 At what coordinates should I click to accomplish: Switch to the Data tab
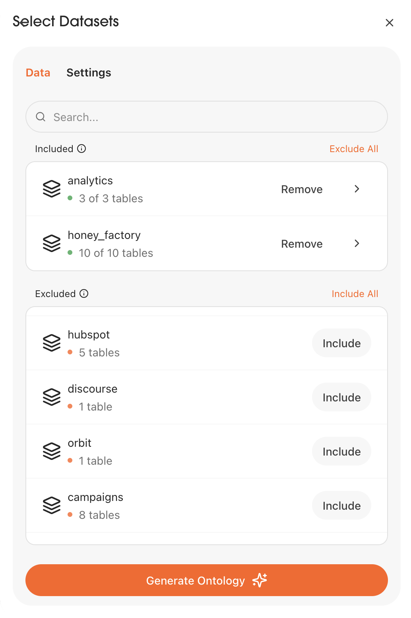click(38, 73)
